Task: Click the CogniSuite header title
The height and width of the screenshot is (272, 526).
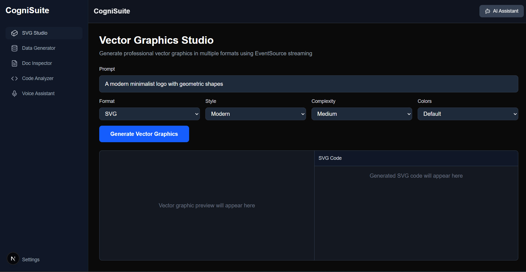Action: (112, 11)
